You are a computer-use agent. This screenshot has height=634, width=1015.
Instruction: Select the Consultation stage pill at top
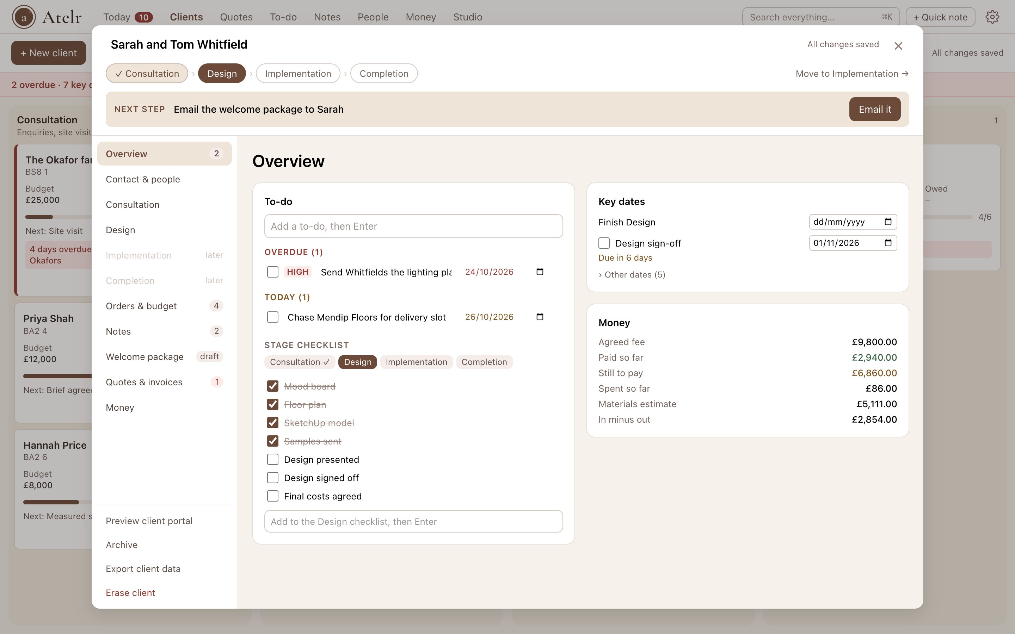(x=147, y=73)
